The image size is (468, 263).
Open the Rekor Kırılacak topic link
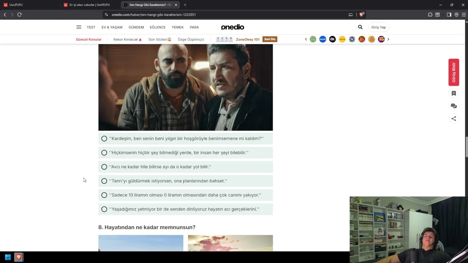pos(128,39)
